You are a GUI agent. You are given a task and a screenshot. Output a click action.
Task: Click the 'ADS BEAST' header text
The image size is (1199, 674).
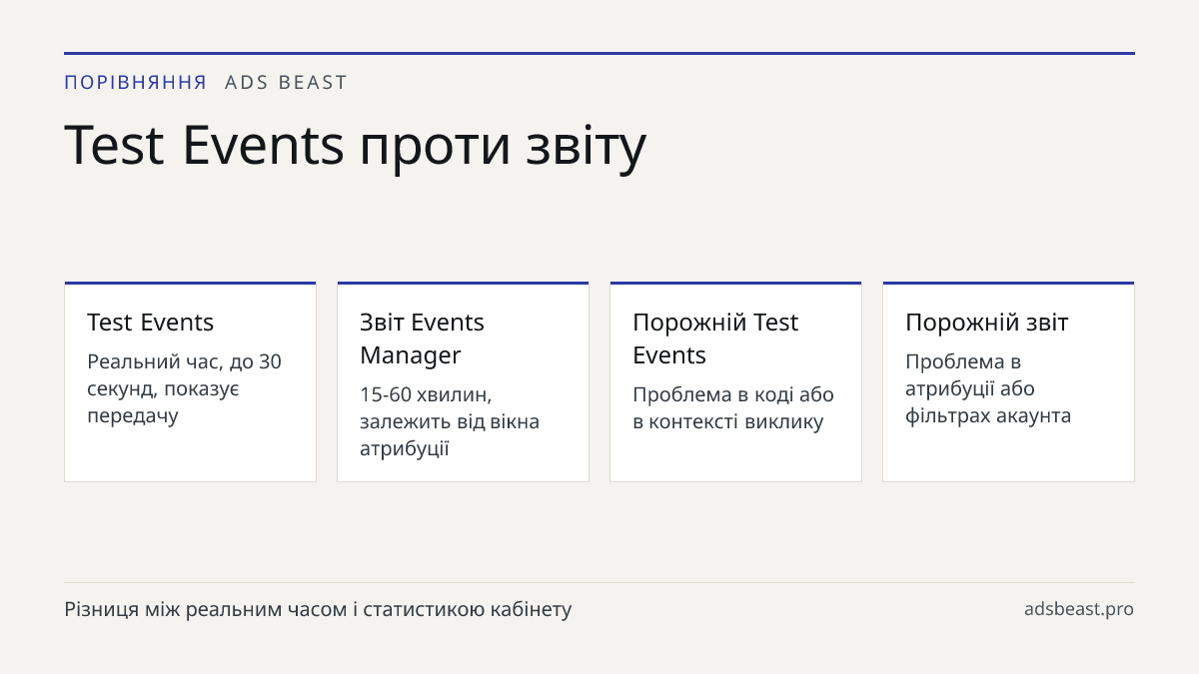coord(286,83)
